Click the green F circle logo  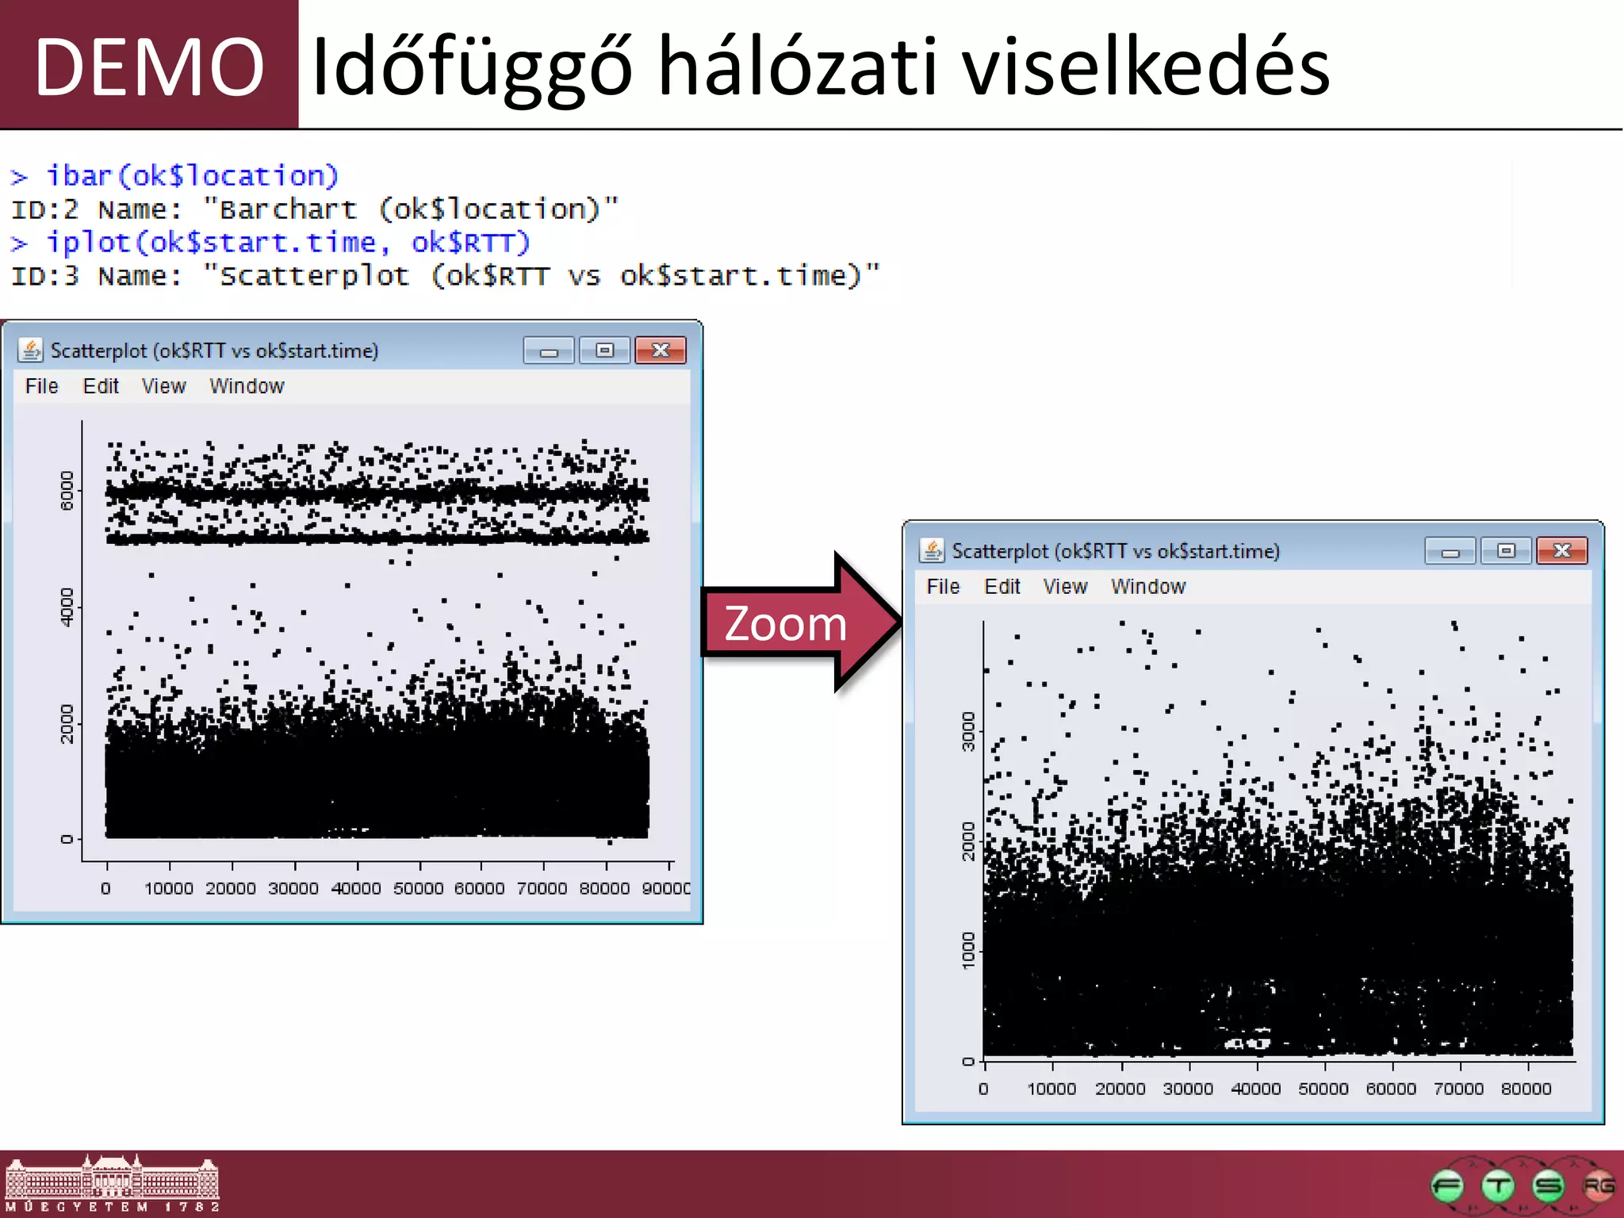(x=1447, y=1186)
